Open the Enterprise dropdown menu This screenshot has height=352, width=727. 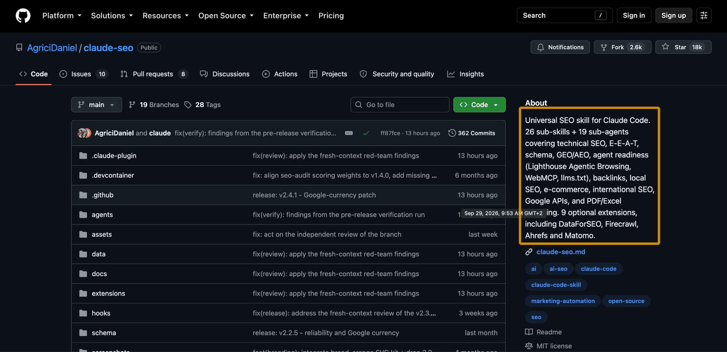click(286, 16)
